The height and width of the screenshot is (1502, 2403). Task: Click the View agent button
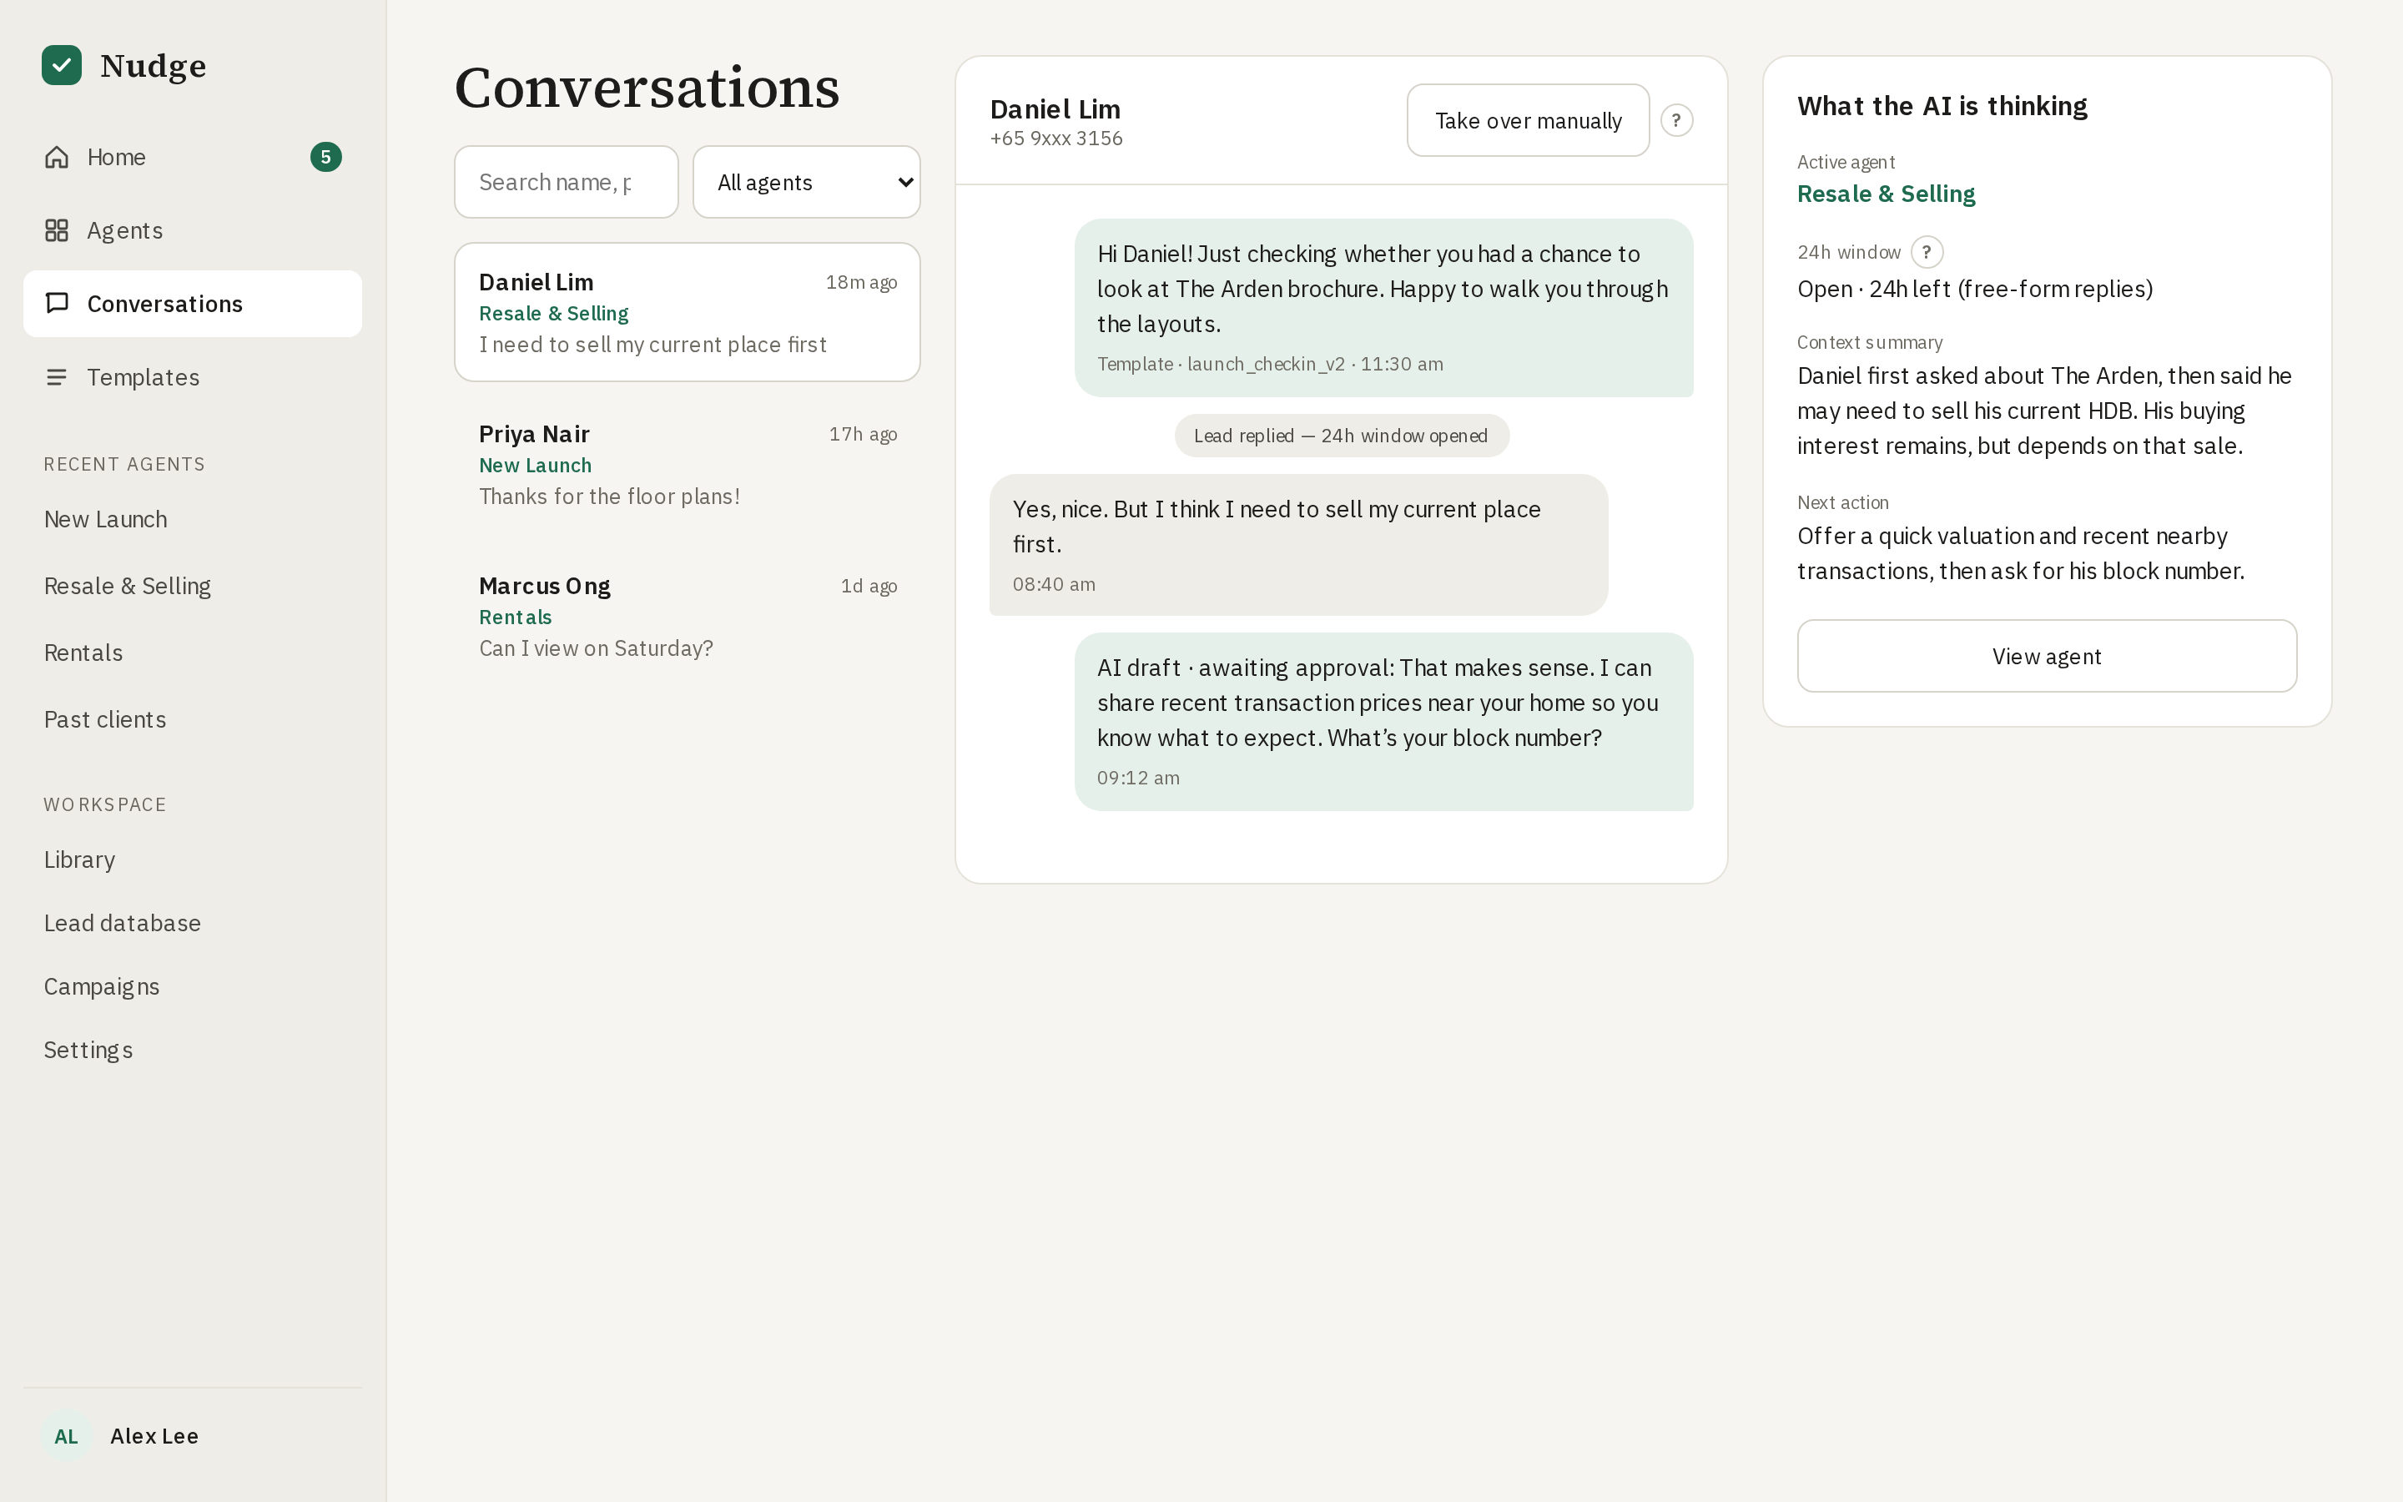point(2047,656)
